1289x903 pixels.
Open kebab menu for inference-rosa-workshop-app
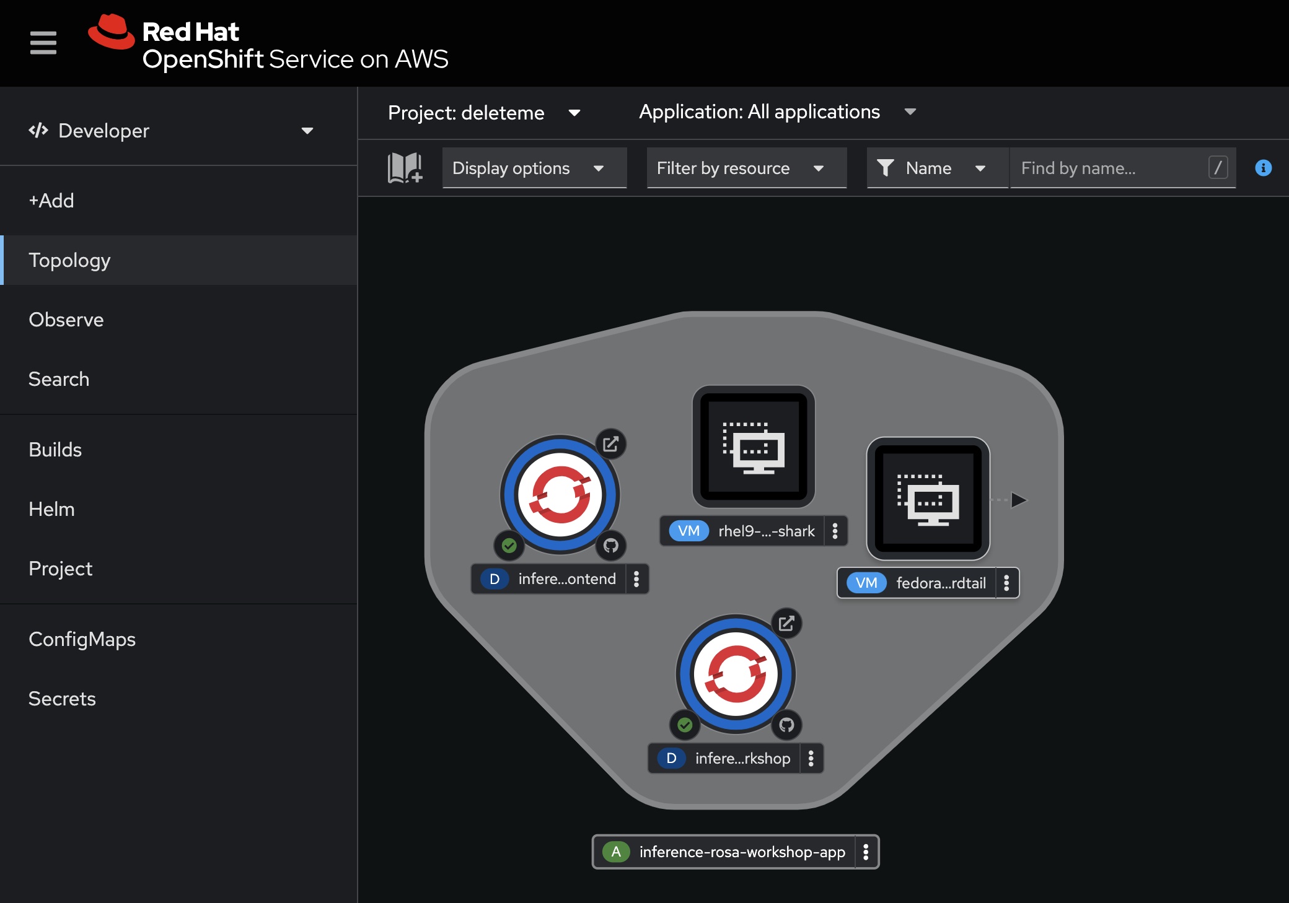[x=866, y=852]
